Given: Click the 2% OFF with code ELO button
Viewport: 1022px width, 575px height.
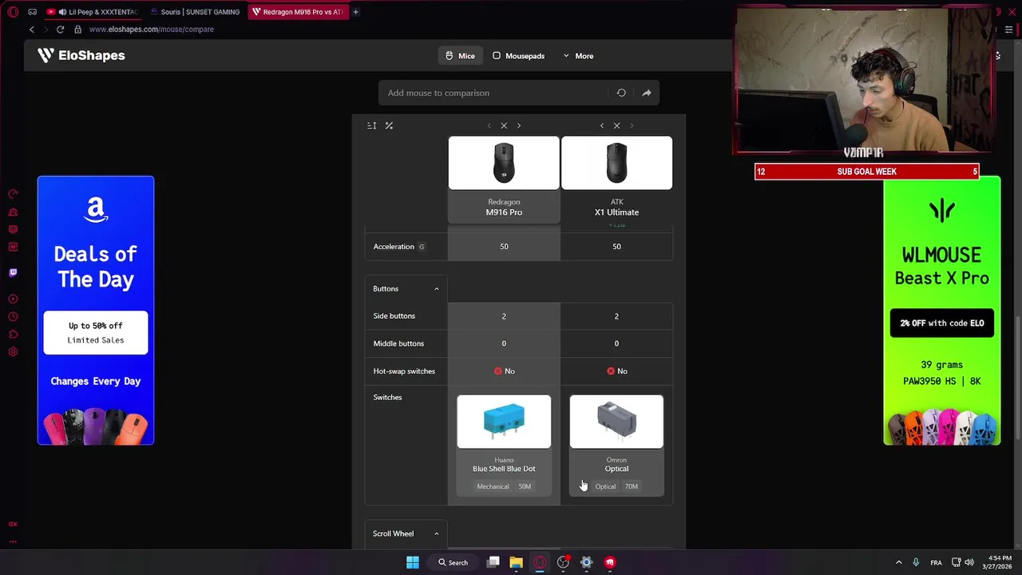Looking at the screenshot, I should pyautogui.click(x=942, y=323).
